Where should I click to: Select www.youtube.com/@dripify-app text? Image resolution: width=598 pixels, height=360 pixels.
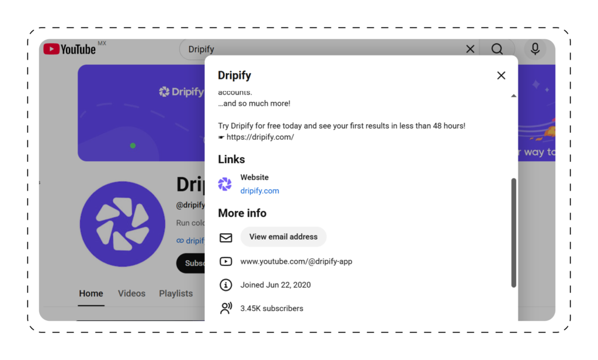(296, 261)
